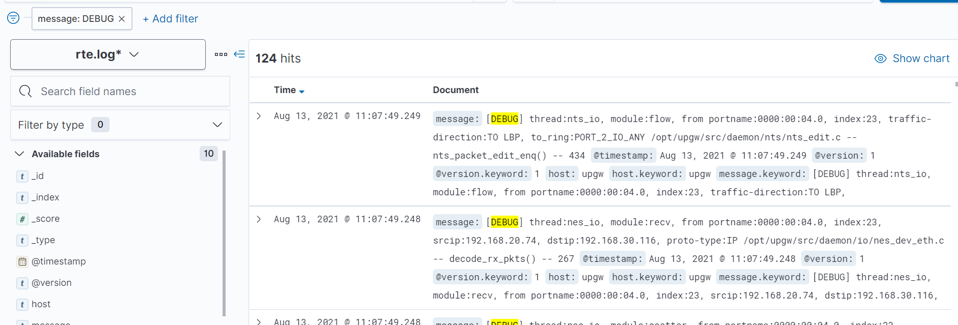
Task: Select the _score field
Action: pyautogui.click(x=45, y=219)
